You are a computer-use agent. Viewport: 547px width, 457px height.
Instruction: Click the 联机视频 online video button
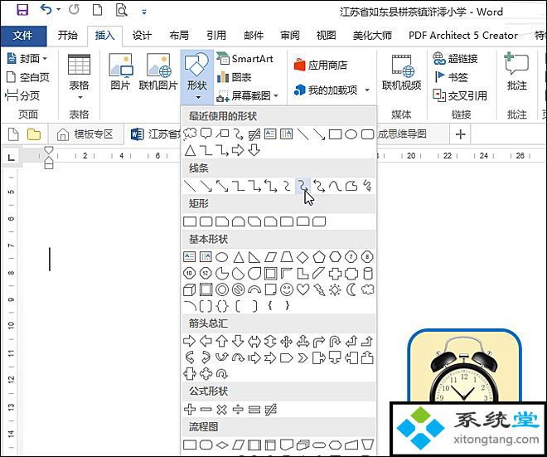click(401, 71)
